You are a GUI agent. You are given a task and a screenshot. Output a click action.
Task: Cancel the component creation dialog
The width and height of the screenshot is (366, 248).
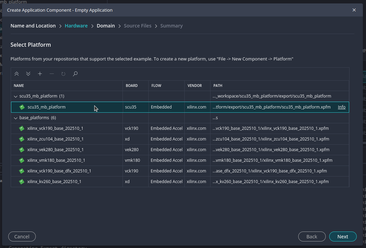22,236
